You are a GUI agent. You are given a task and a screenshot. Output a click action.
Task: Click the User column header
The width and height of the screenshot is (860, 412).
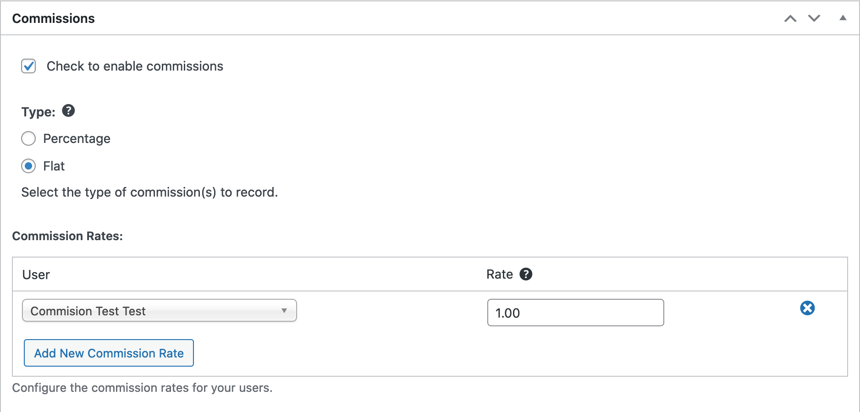pyautogui.click(x=36, y=275)
